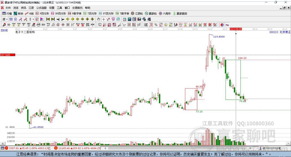The image size is (291, 157).
Task: Restore the inner chart window
Action: (284, 8)
